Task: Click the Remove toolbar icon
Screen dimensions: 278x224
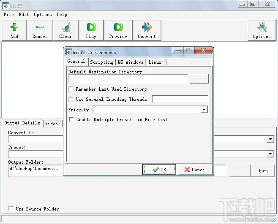Action: click(x=40, y=27)
